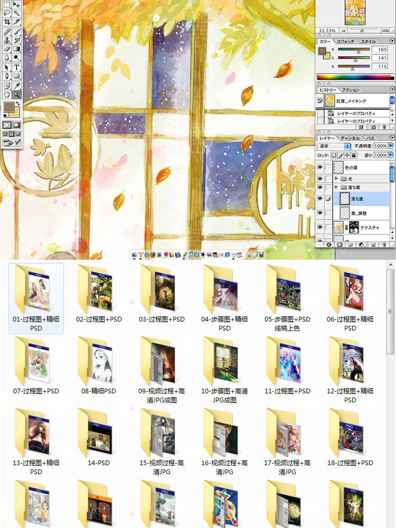
Task: Toggle lock image pixels
Action: coord(341,155)
